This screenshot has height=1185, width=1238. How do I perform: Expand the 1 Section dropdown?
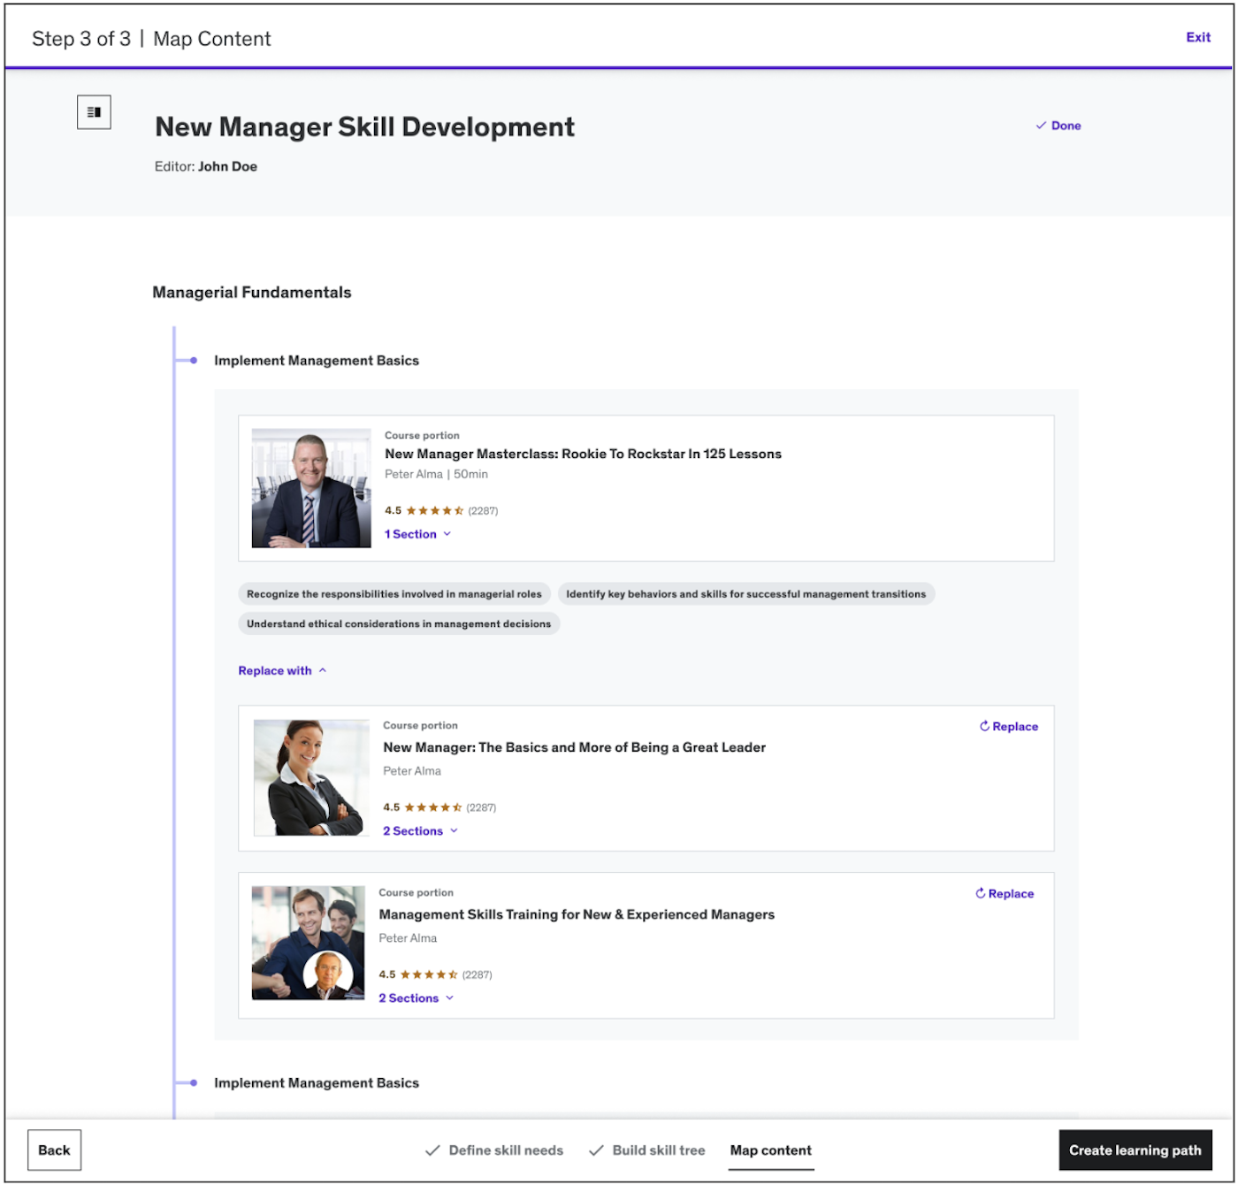click(x=417, y=534)
